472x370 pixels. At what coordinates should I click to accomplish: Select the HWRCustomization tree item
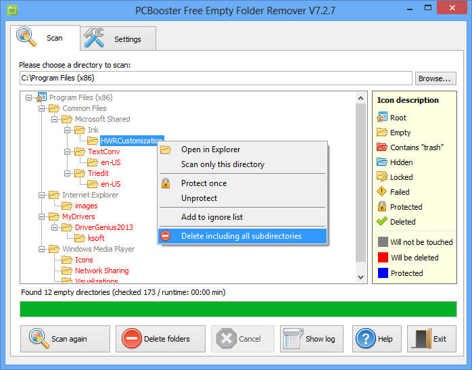tap(132, 141)
